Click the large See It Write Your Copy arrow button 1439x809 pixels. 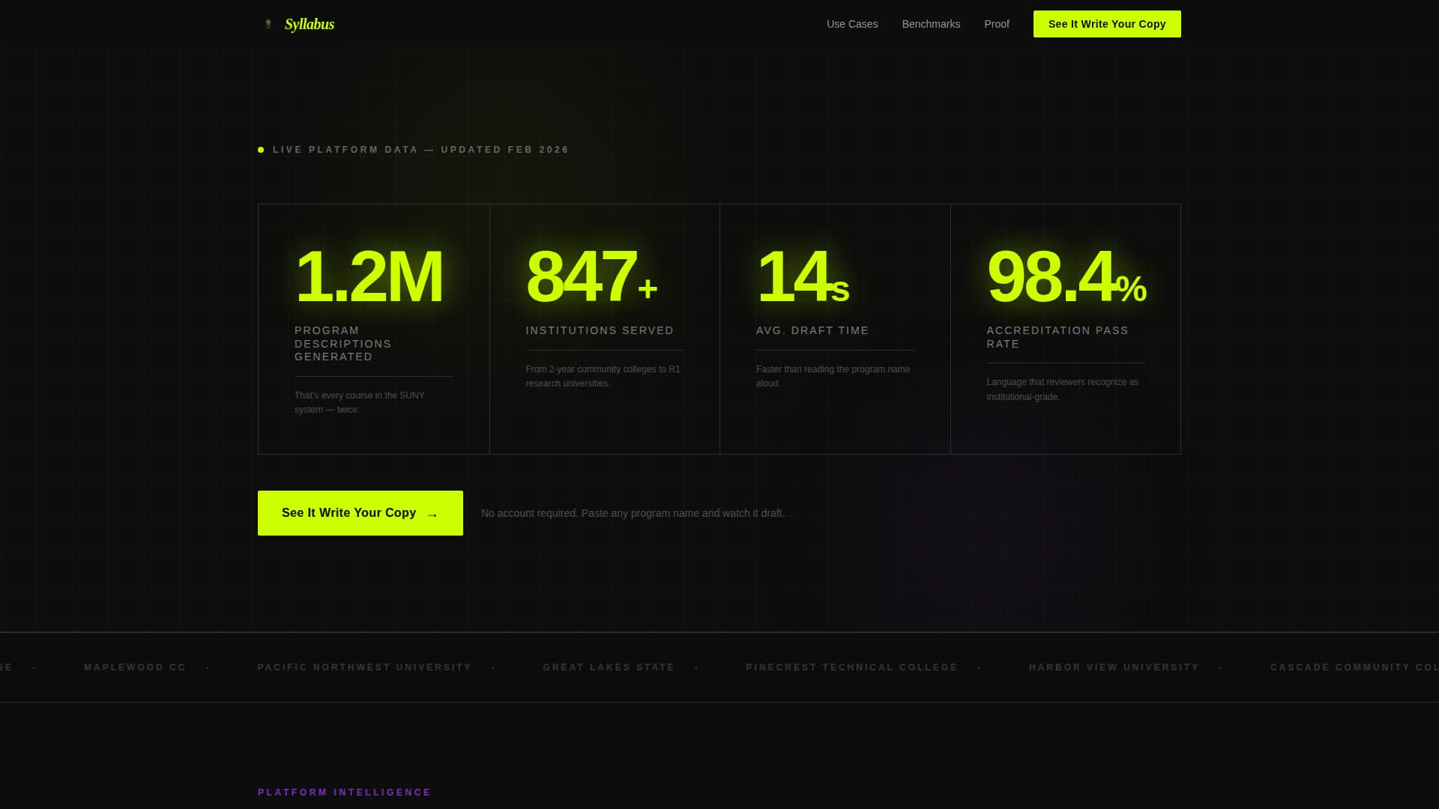point(360,513)
